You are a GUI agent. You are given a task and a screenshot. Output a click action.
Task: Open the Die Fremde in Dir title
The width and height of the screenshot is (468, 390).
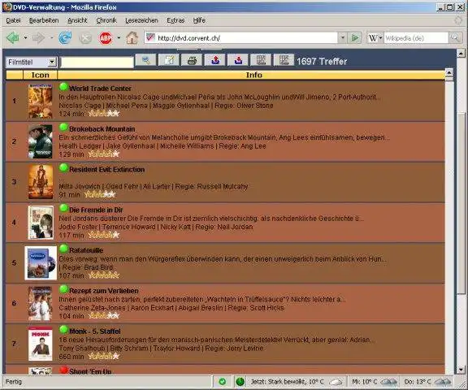(96, 210)
